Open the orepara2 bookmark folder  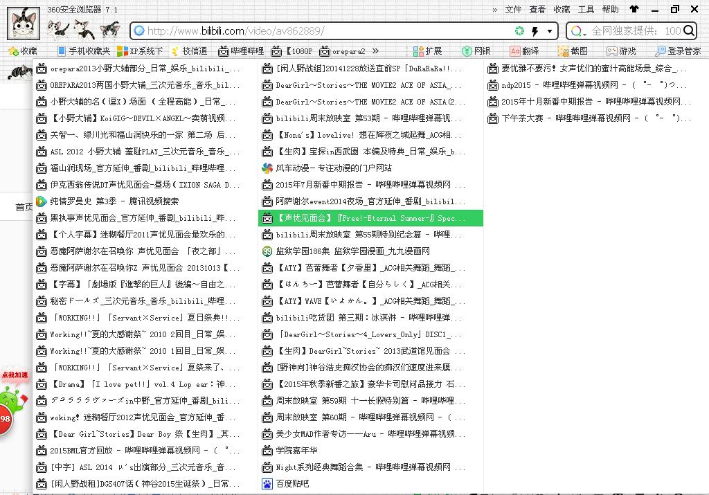(342, 51)
